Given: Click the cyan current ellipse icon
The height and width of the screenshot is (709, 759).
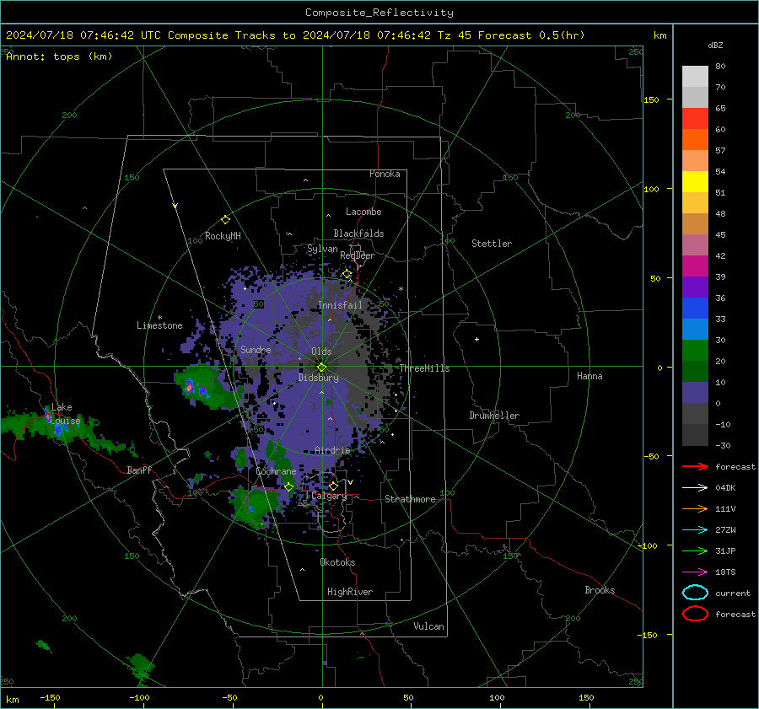Looking at the screenshot, I should pos(695,593).
